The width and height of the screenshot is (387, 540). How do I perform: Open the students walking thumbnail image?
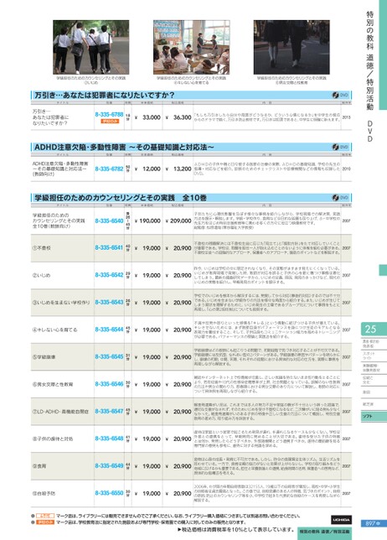[90, 47]
